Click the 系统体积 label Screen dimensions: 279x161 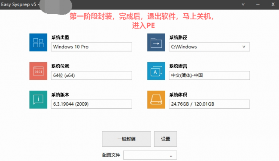point(178,94)
